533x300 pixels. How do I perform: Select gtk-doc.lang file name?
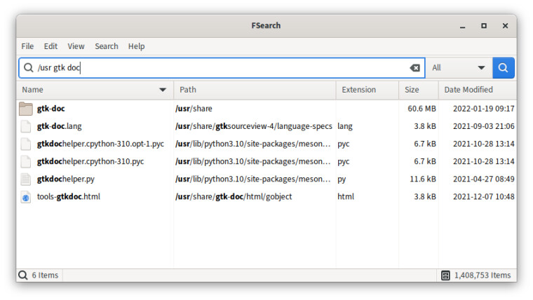59,126
